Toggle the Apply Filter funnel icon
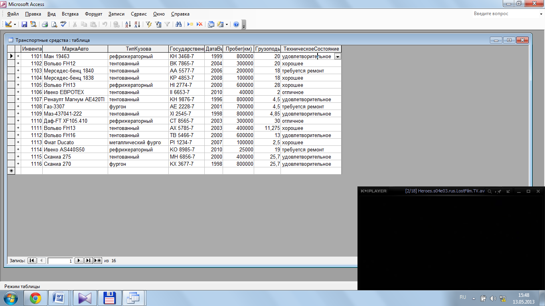Screen dimensions: 545x306 [x=167, y=24]
